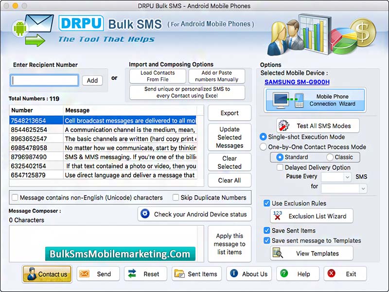
Task: Select the row with number 6325402154
Action: pos(103,166)
